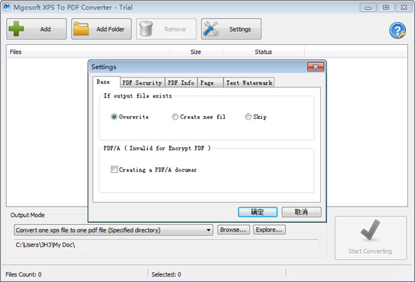The image size is (415, 282).
Task: Select the Skip radio option
Action: [248, 117]
